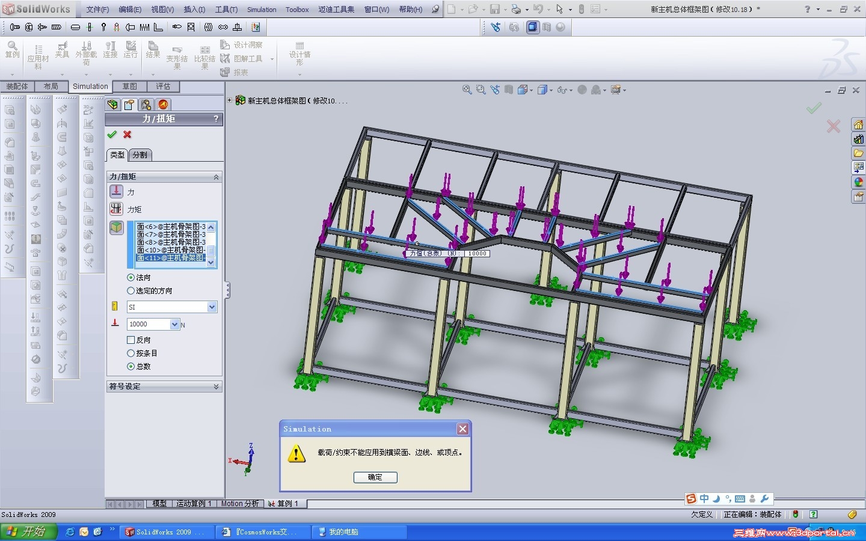Image resolution: width=866 pixels, height=541 pixels.
Task: Select the 法向 (Normal) radio button
Action: pyautogui.click(x=131, y=278)
